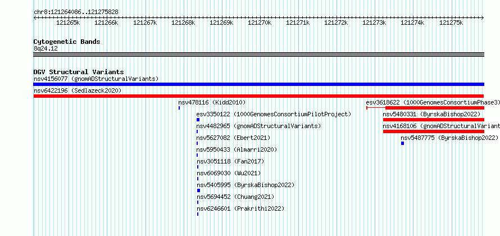Click the blue square under esv3350122
The image size is (500, 236).
click(x=198, y=120)
